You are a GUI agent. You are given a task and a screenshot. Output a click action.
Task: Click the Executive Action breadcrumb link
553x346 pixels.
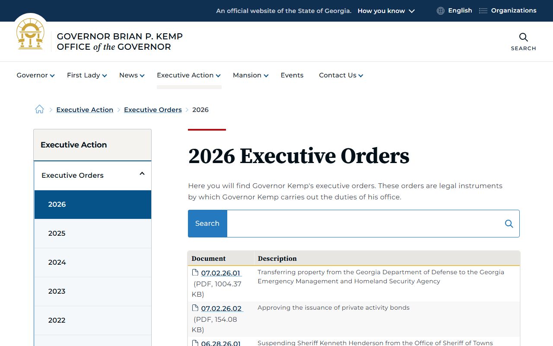pos(85,110)
